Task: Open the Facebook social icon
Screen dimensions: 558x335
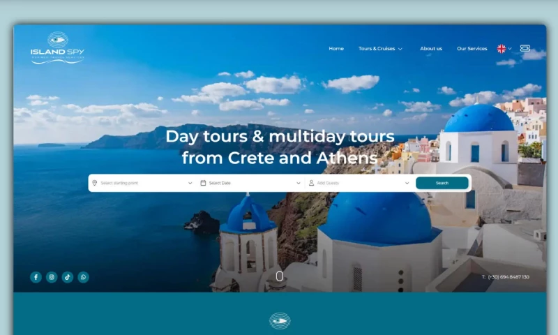Action: point(36,277)
